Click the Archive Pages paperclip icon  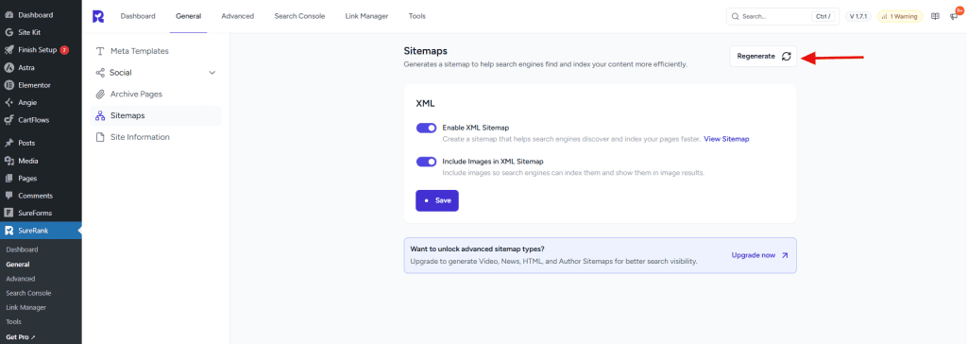pos(100,94)
